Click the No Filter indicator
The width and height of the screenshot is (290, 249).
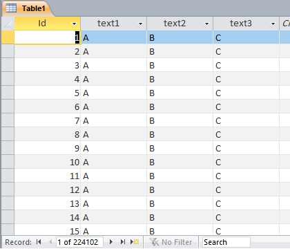tap(171, 242)
